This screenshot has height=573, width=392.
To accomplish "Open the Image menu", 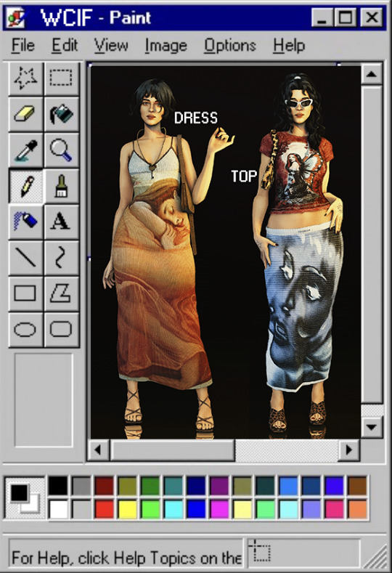I will (x=166, y=46).
